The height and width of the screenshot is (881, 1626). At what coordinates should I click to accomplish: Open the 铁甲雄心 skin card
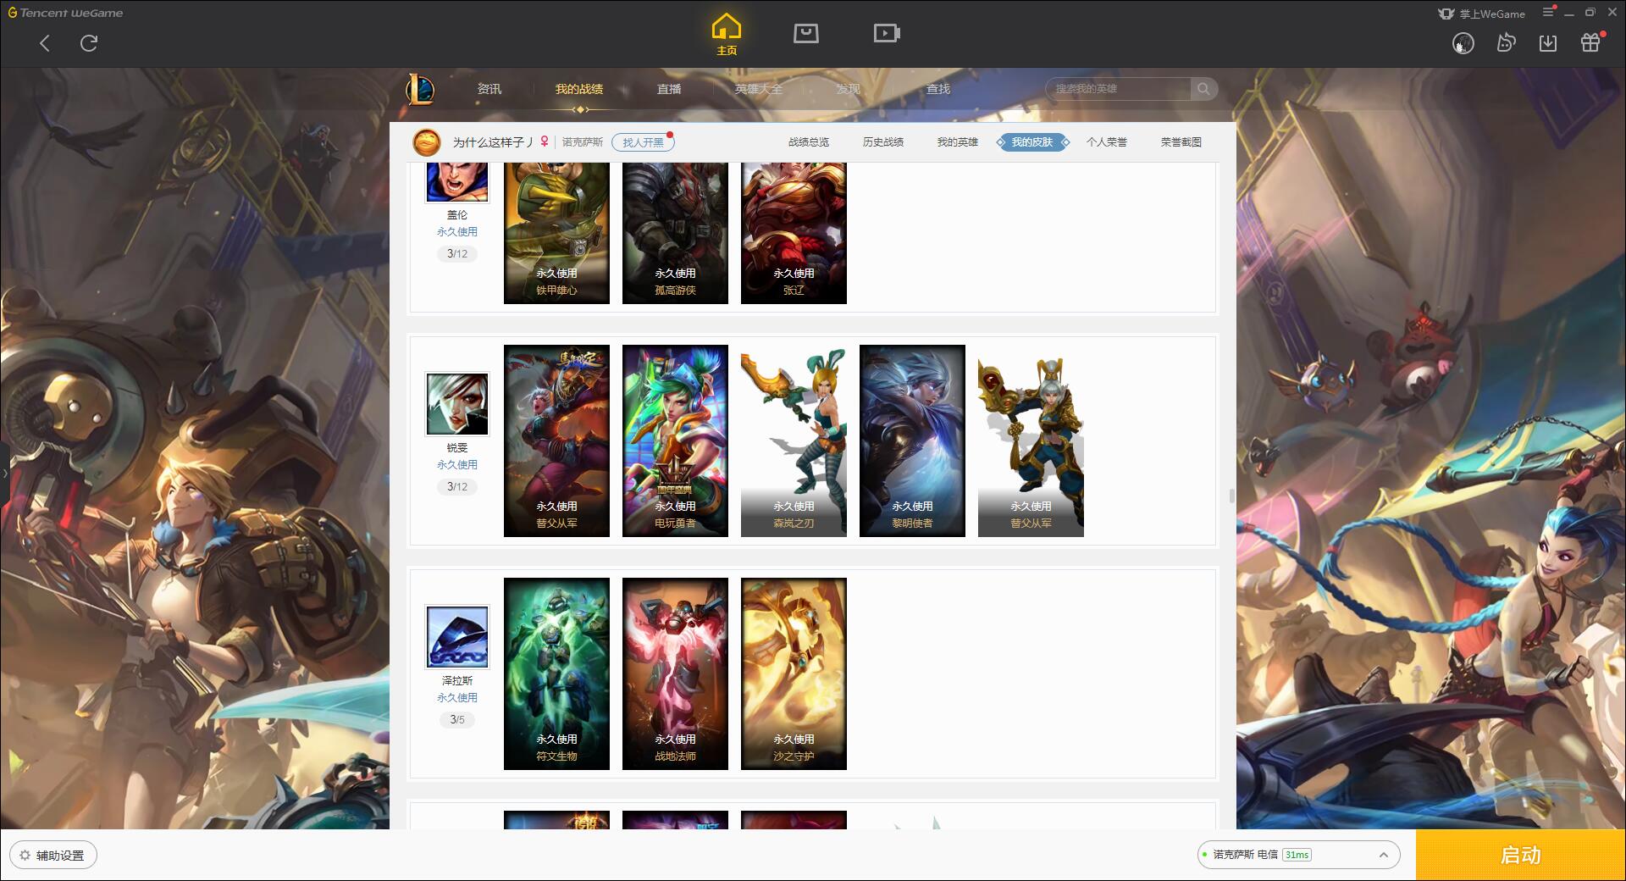(556, 233)
